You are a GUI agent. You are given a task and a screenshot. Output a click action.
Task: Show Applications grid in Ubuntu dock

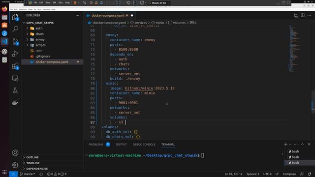pos(4,172)
